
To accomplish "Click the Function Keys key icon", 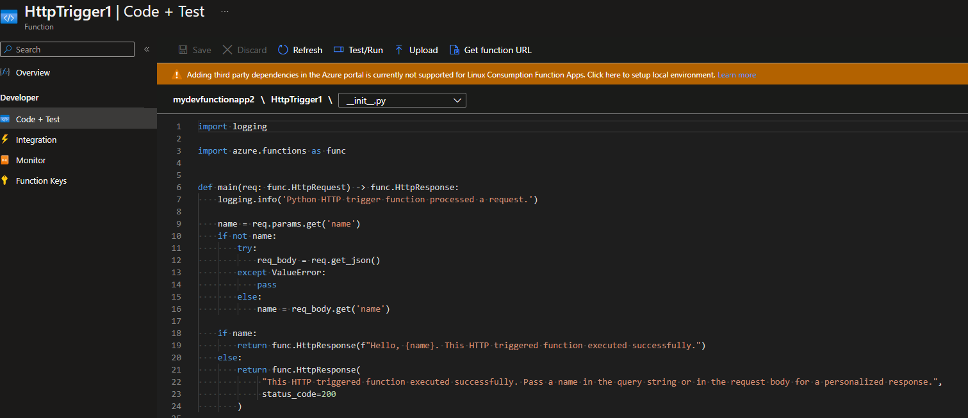I will [5, 181].
